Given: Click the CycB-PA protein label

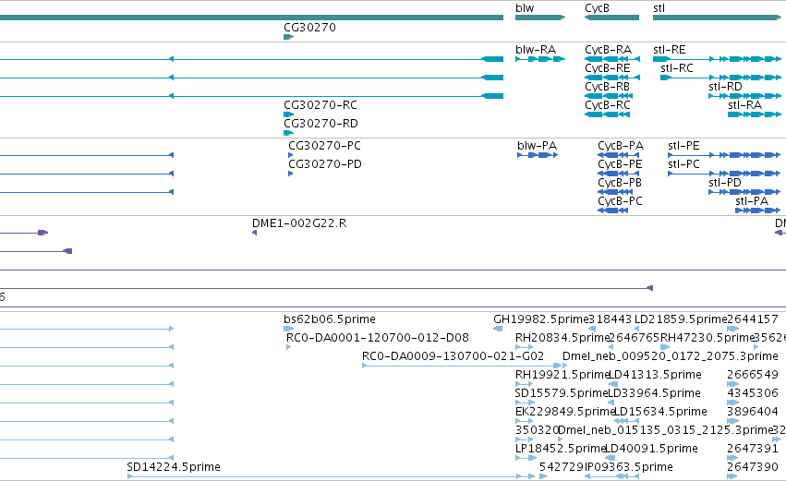Looking at the screenshot, I should point(621,146).
